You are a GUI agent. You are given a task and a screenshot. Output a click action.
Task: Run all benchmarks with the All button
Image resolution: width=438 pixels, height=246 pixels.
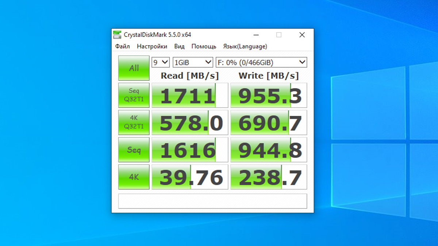134,68
